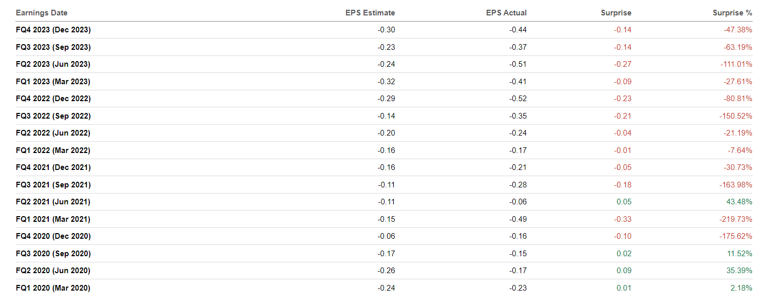The height and width of the screenshot is (306, 766).
Task: Select the EPS Actual column header
Action: pyautogui.click(x=506, y=13)
